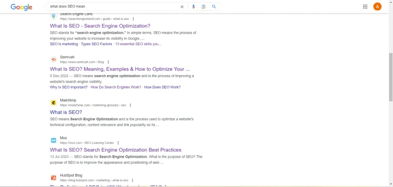The height and width of the screenshot is (187, 393).
Task: Click the Google logo
Action: [21, 7]
